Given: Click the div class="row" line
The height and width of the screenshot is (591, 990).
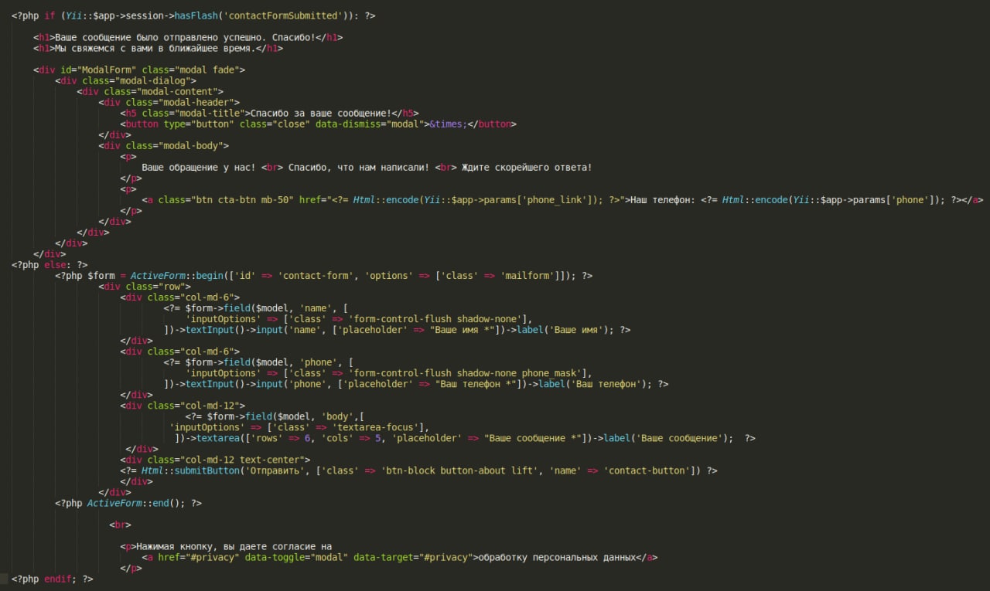Looking at the screenshot, I should tap(145, 287).
